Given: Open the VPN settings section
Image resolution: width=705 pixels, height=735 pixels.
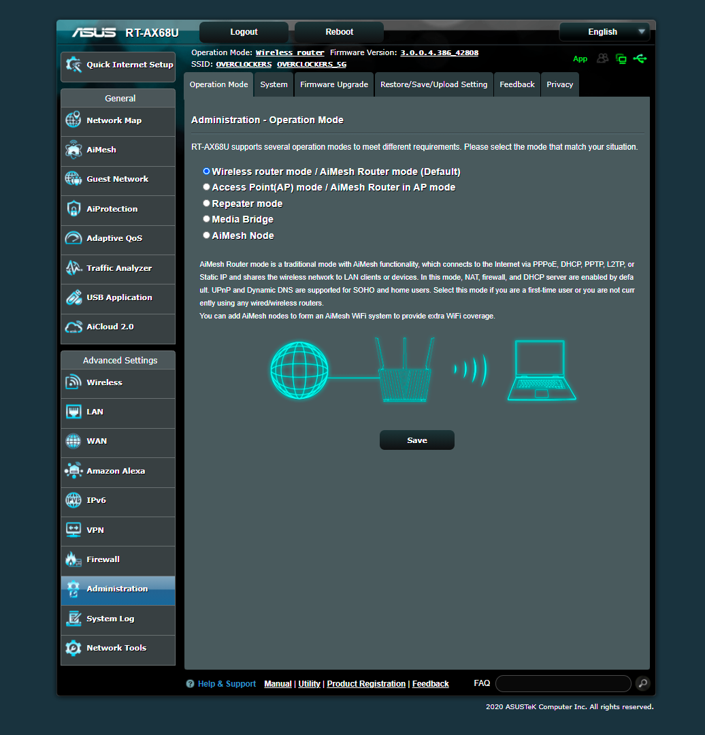Looking at the screenshot, I should pyautogui.click(x=95, y=529).
